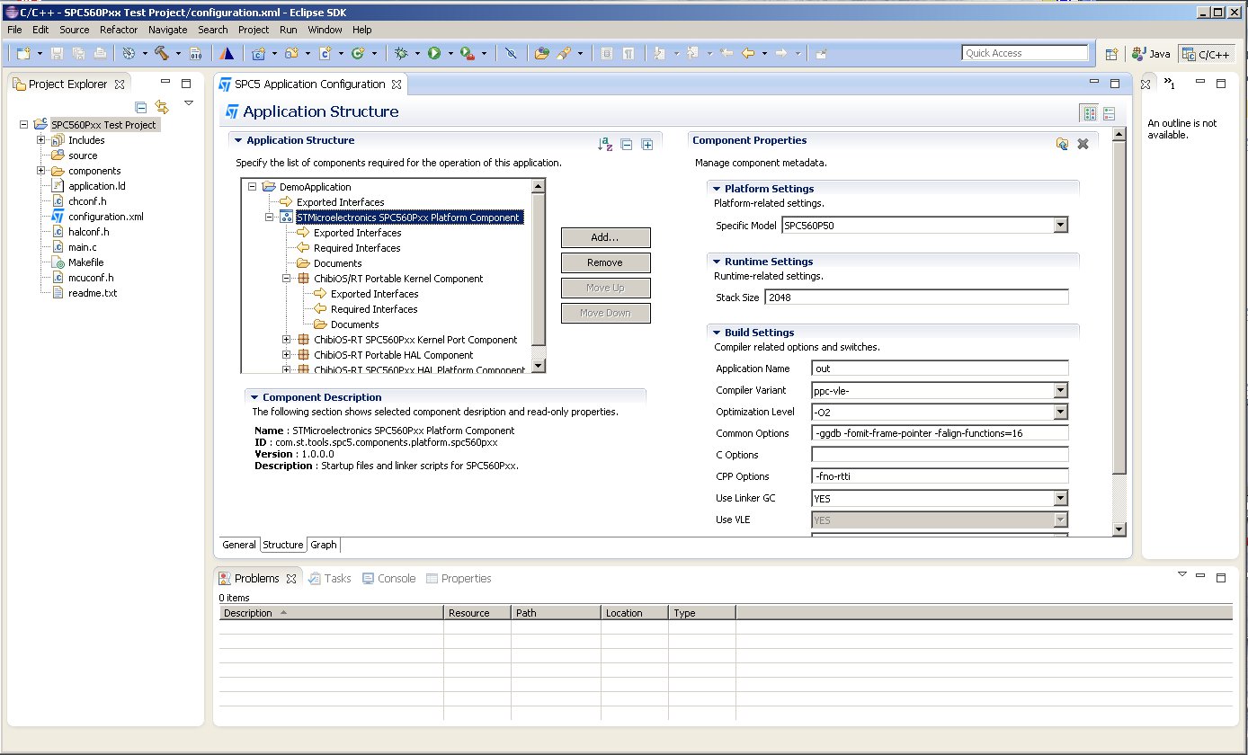Open the Compiler Variant dropdown
Viewport: 1248px width, 755px height.
[1061, 390]
